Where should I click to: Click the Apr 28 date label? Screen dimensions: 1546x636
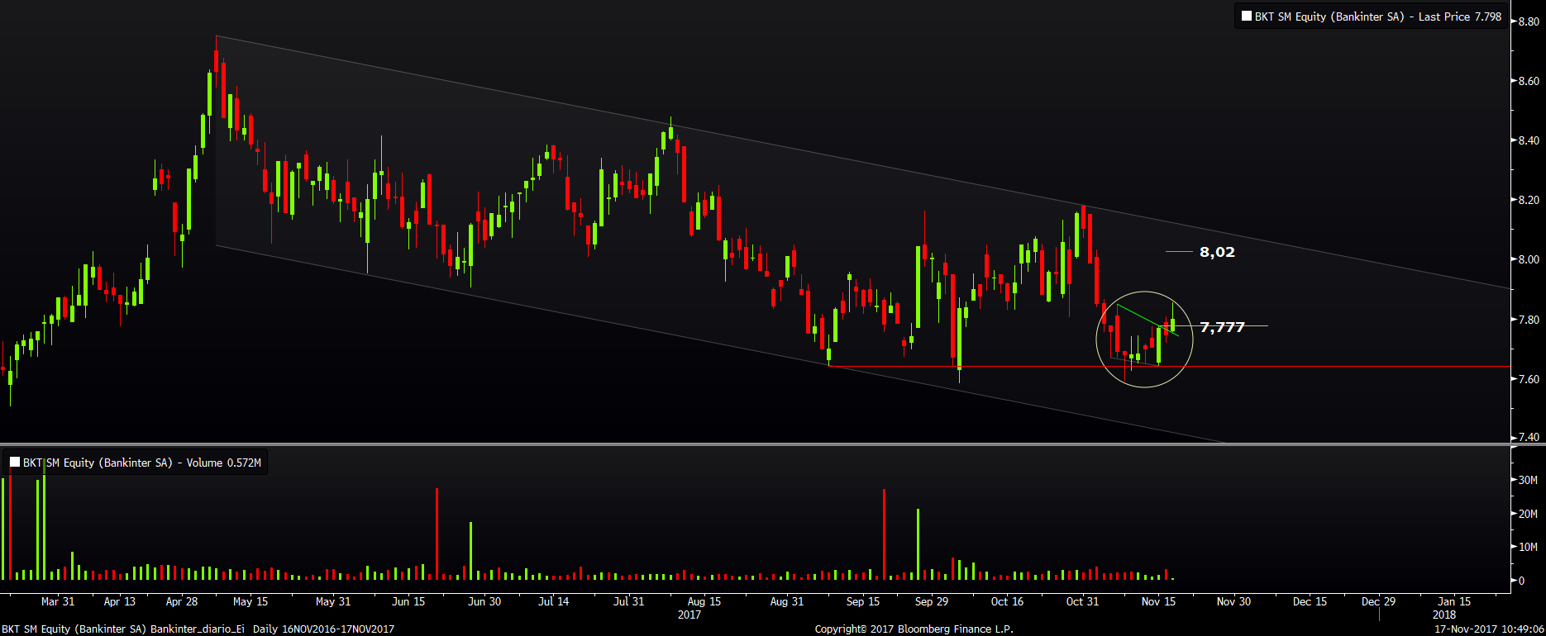click(x=182, y=601)
